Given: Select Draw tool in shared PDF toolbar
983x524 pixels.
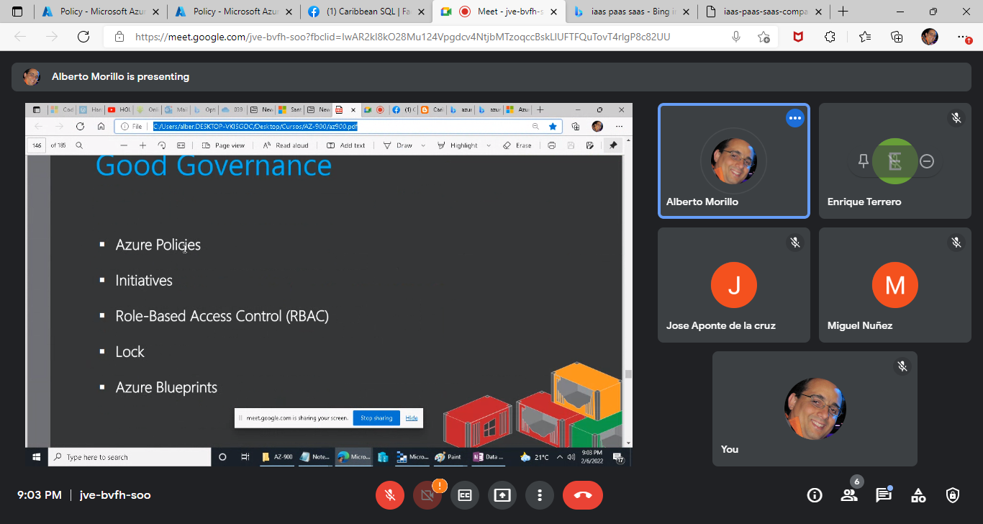Looking at the screenshot, I should (x=398, y=145).
